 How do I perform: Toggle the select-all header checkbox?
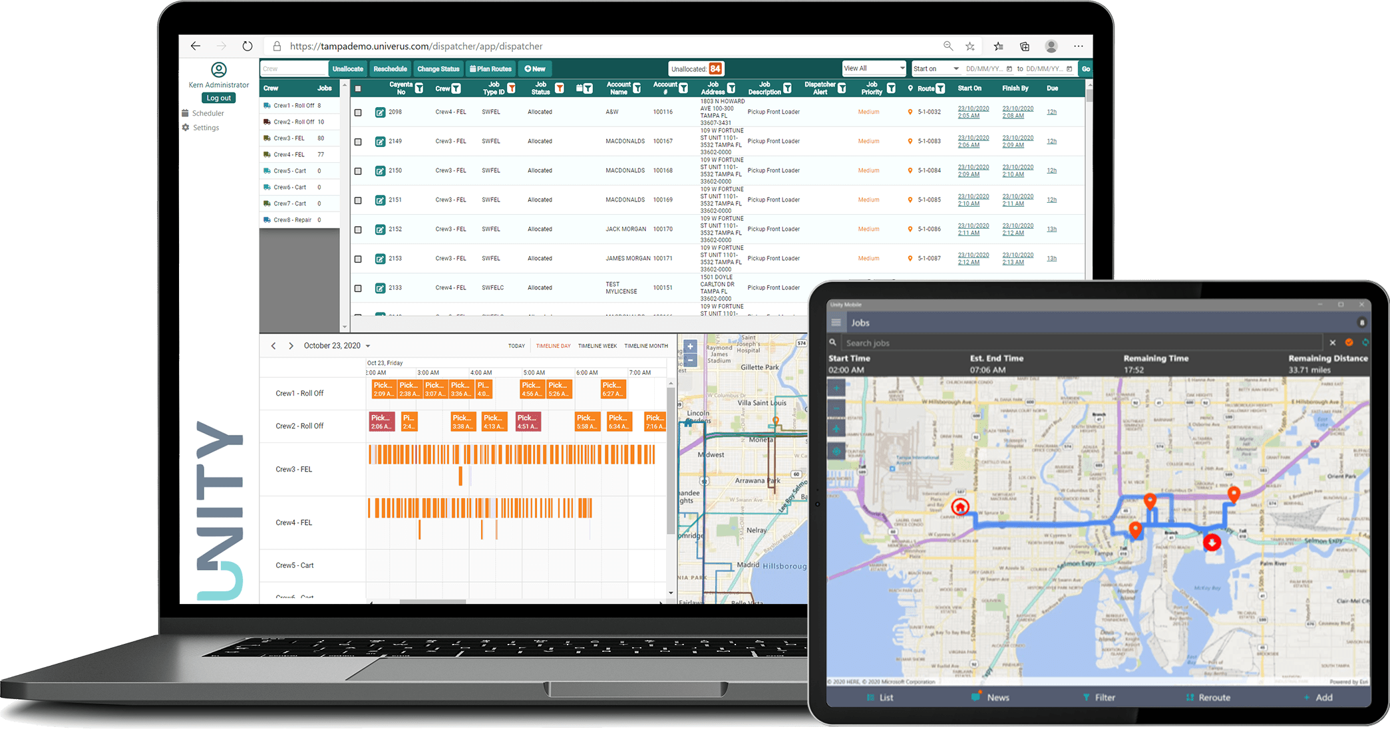358,88
